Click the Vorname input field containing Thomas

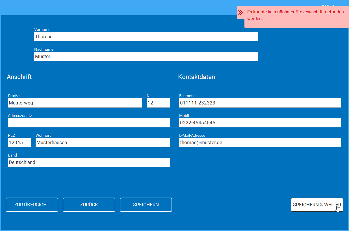pos(146,37)
